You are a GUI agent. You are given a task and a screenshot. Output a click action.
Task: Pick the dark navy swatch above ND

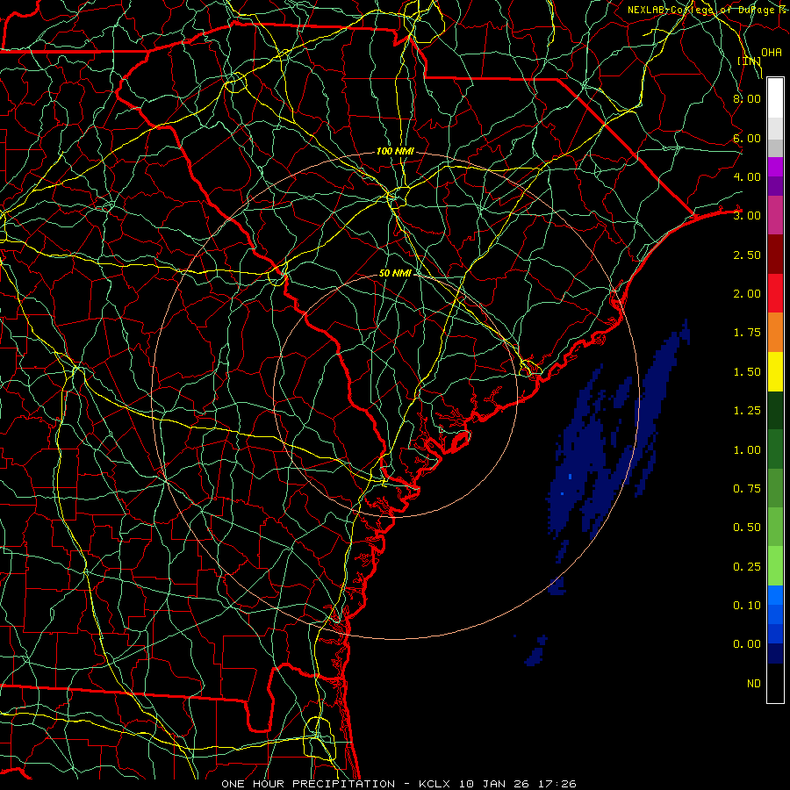[x=775, y=654]
